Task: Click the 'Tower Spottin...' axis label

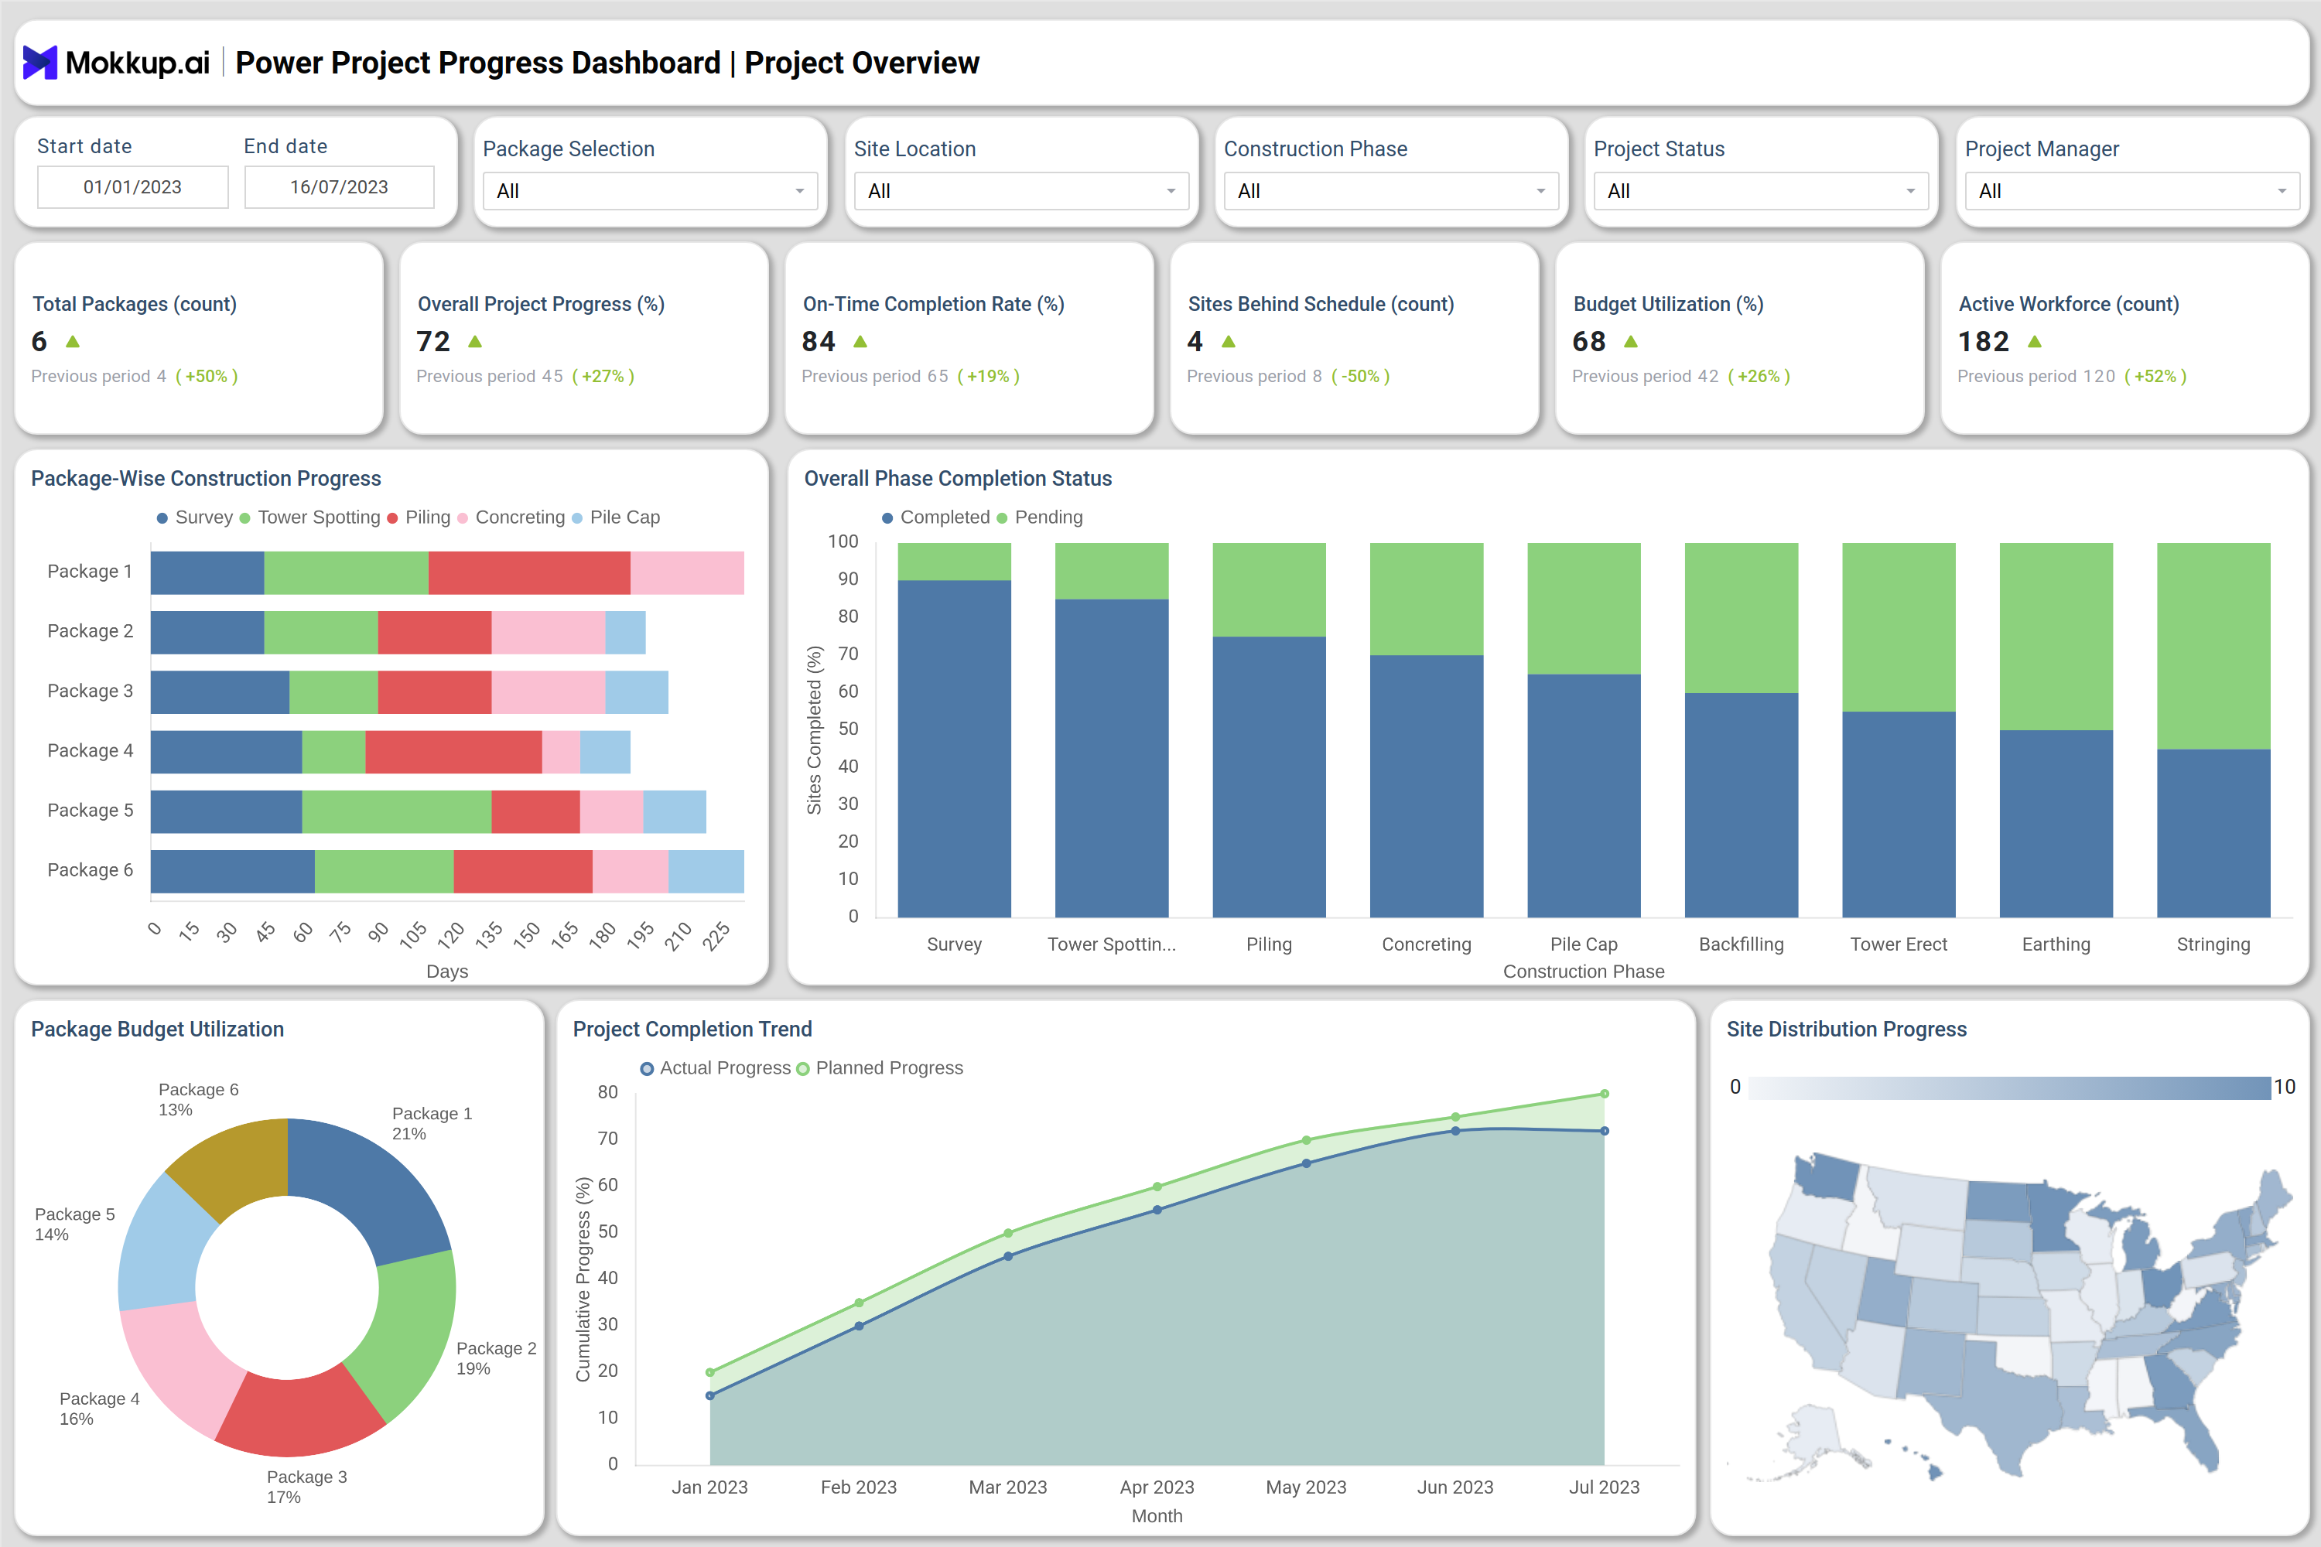Action: tap(1111, 944)
